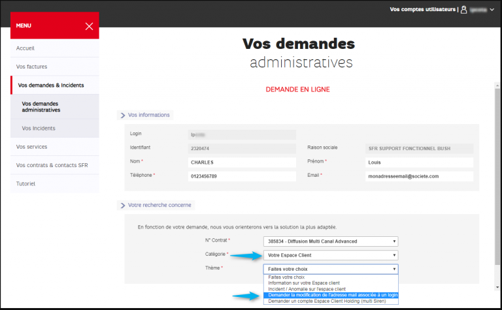Open the Catégorie dropdown
Viewport: 502px width, 310px height.
tap(331, 255)
